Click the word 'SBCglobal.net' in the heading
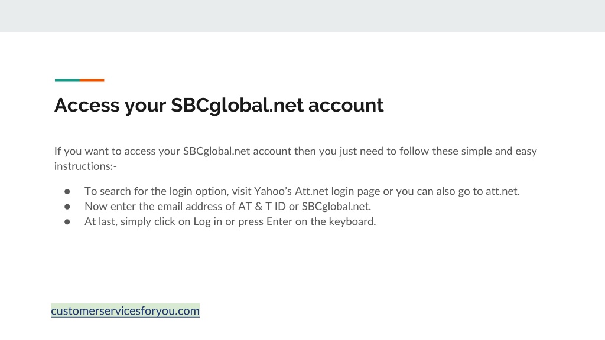 coord(238,105)
